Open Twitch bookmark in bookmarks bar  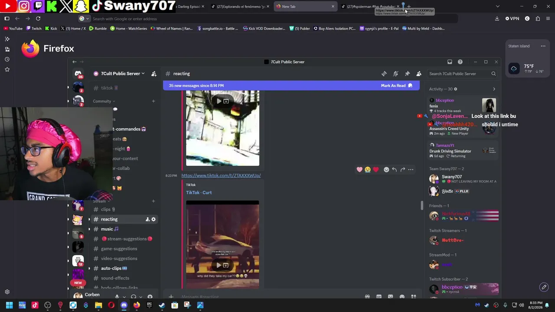click(x=33, y=29)
